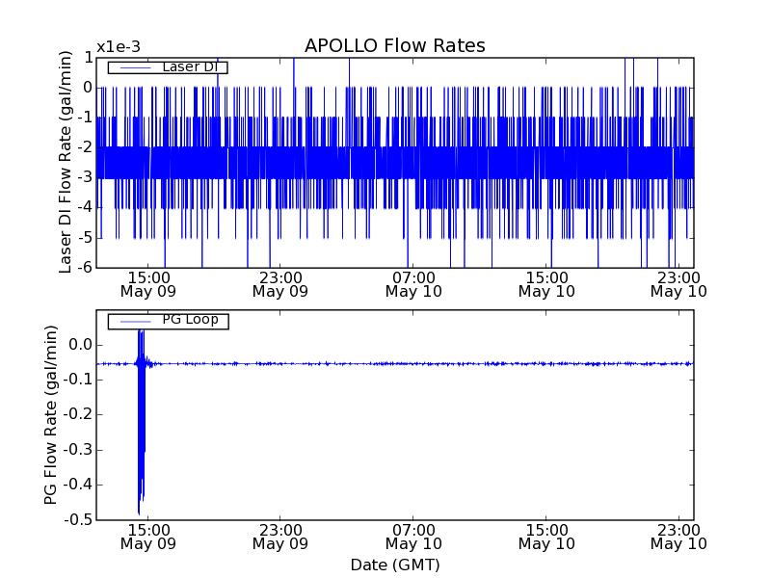Click the large PG Loop flow spike
This screenshot has height=578, width=771.
[141, 424]
